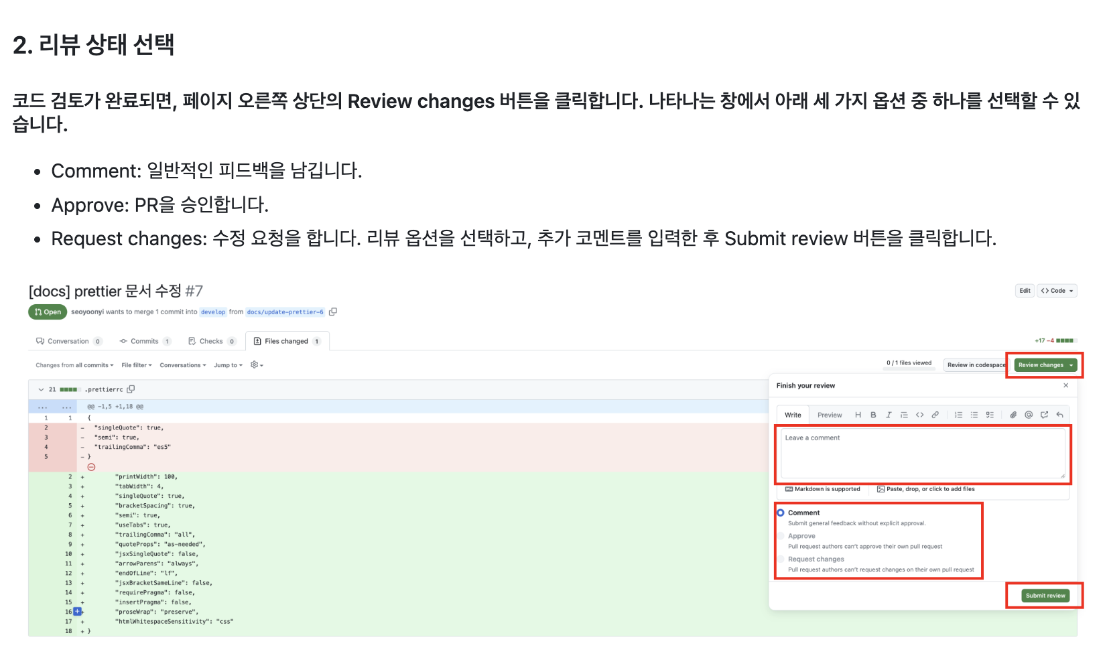1107x670 pixels.
Task: Switch to the Write tab
Action: click(x=793, y=415)
